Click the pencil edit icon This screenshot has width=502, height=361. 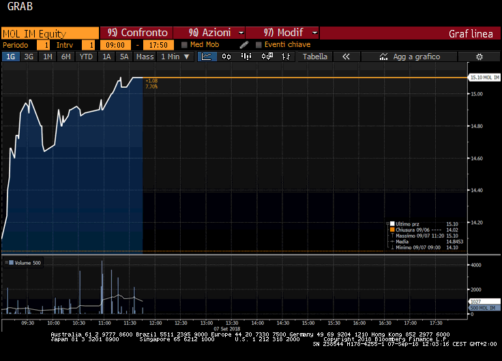point(244,45)
